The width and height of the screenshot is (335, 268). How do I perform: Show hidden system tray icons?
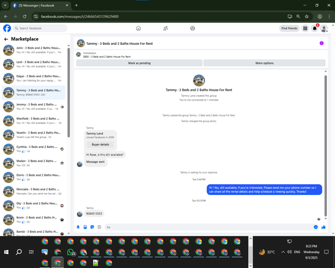283,252
